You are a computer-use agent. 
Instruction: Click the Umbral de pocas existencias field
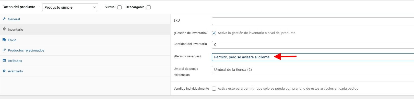pyautogui.click(x=313, y=70)
